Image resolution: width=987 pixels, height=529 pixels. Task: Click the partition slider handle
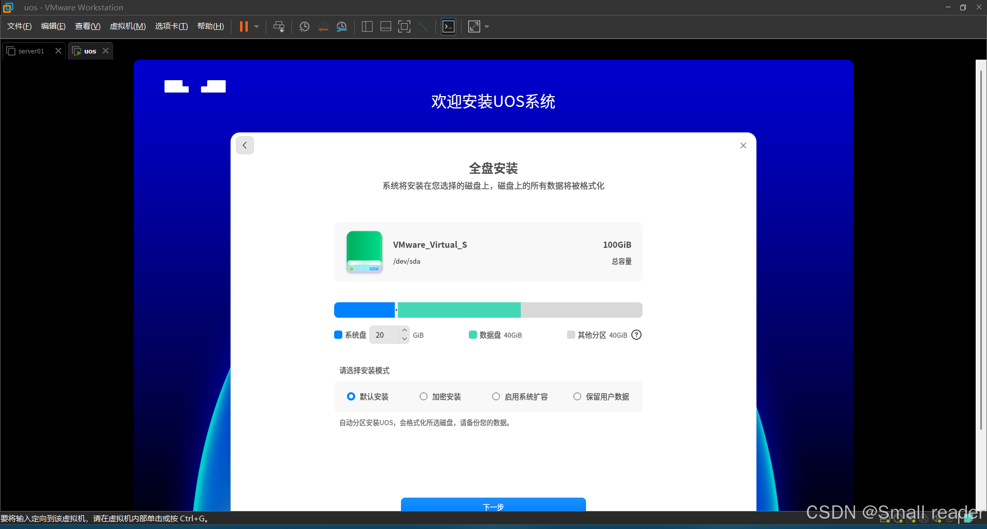(396, 310)
